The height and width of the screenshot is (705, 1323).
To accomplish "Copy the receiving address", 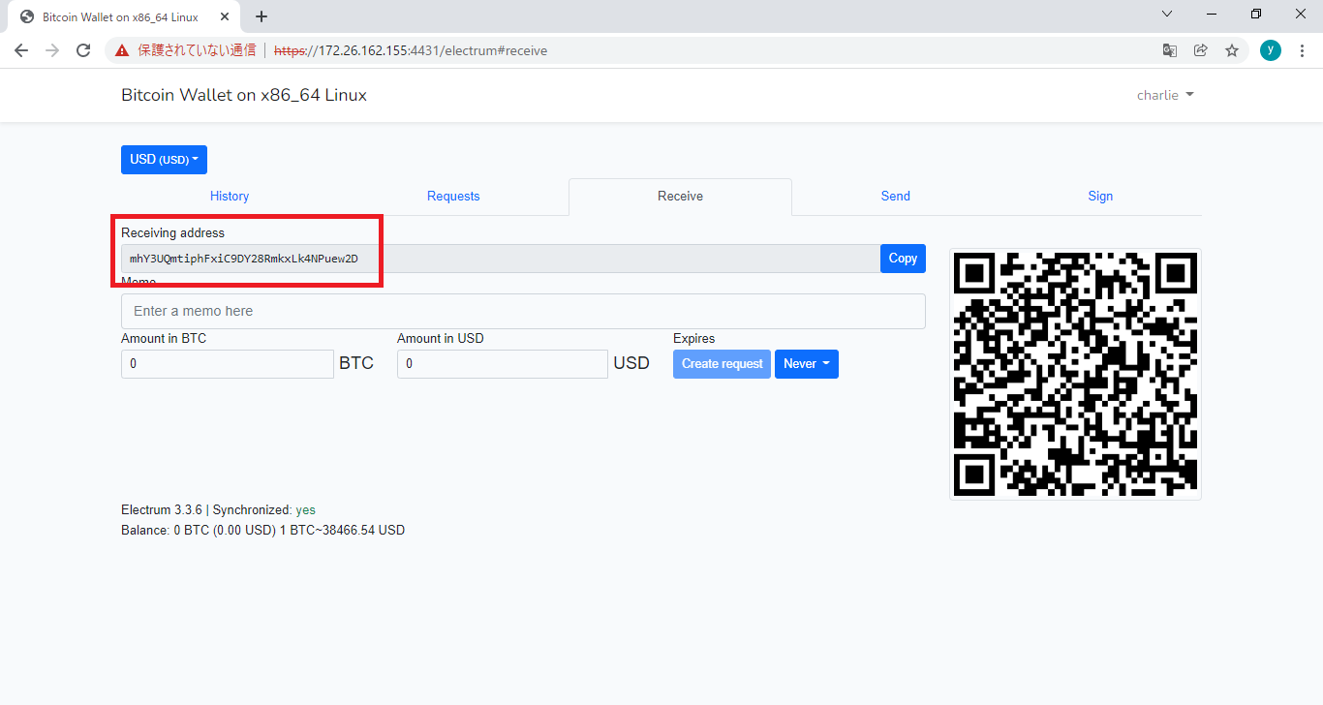I will point(903,258).
